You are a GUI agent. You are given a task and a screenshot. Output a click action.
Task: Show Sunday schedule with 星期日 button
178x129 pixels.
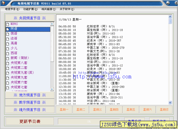164,109
